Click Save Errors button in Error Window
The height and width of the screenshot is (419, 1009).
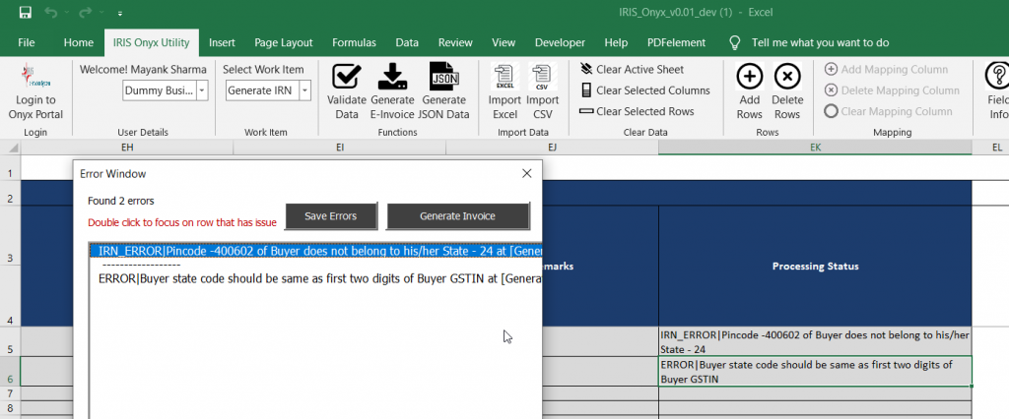click(x=331, y=216)
